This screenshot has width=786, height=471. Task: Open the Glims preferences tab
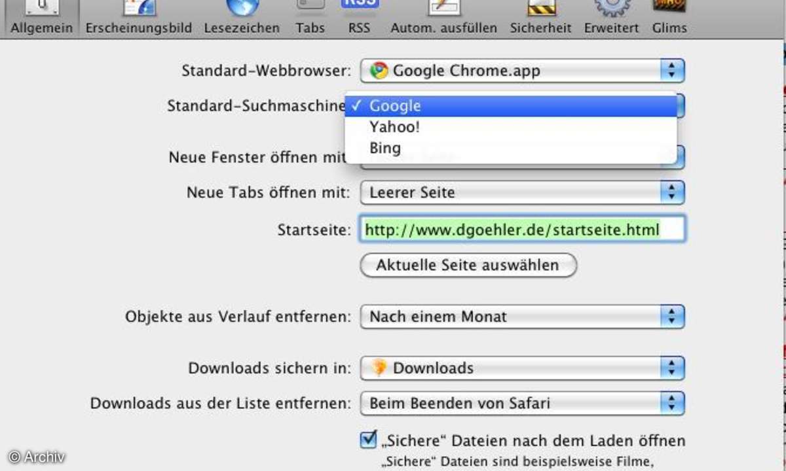tap(669, 18)
